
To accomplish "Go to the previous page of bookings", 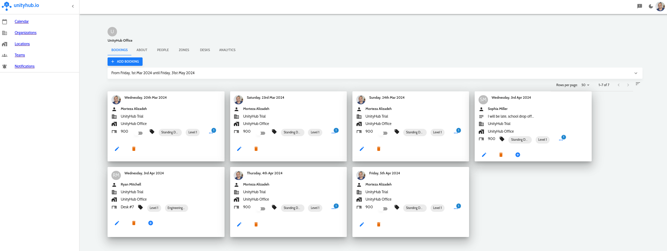I will [619, 85].
